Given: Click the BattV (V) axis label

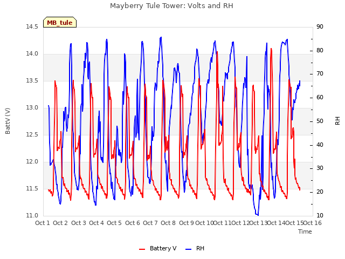Looking at the screenshot, I should (8, 121).
